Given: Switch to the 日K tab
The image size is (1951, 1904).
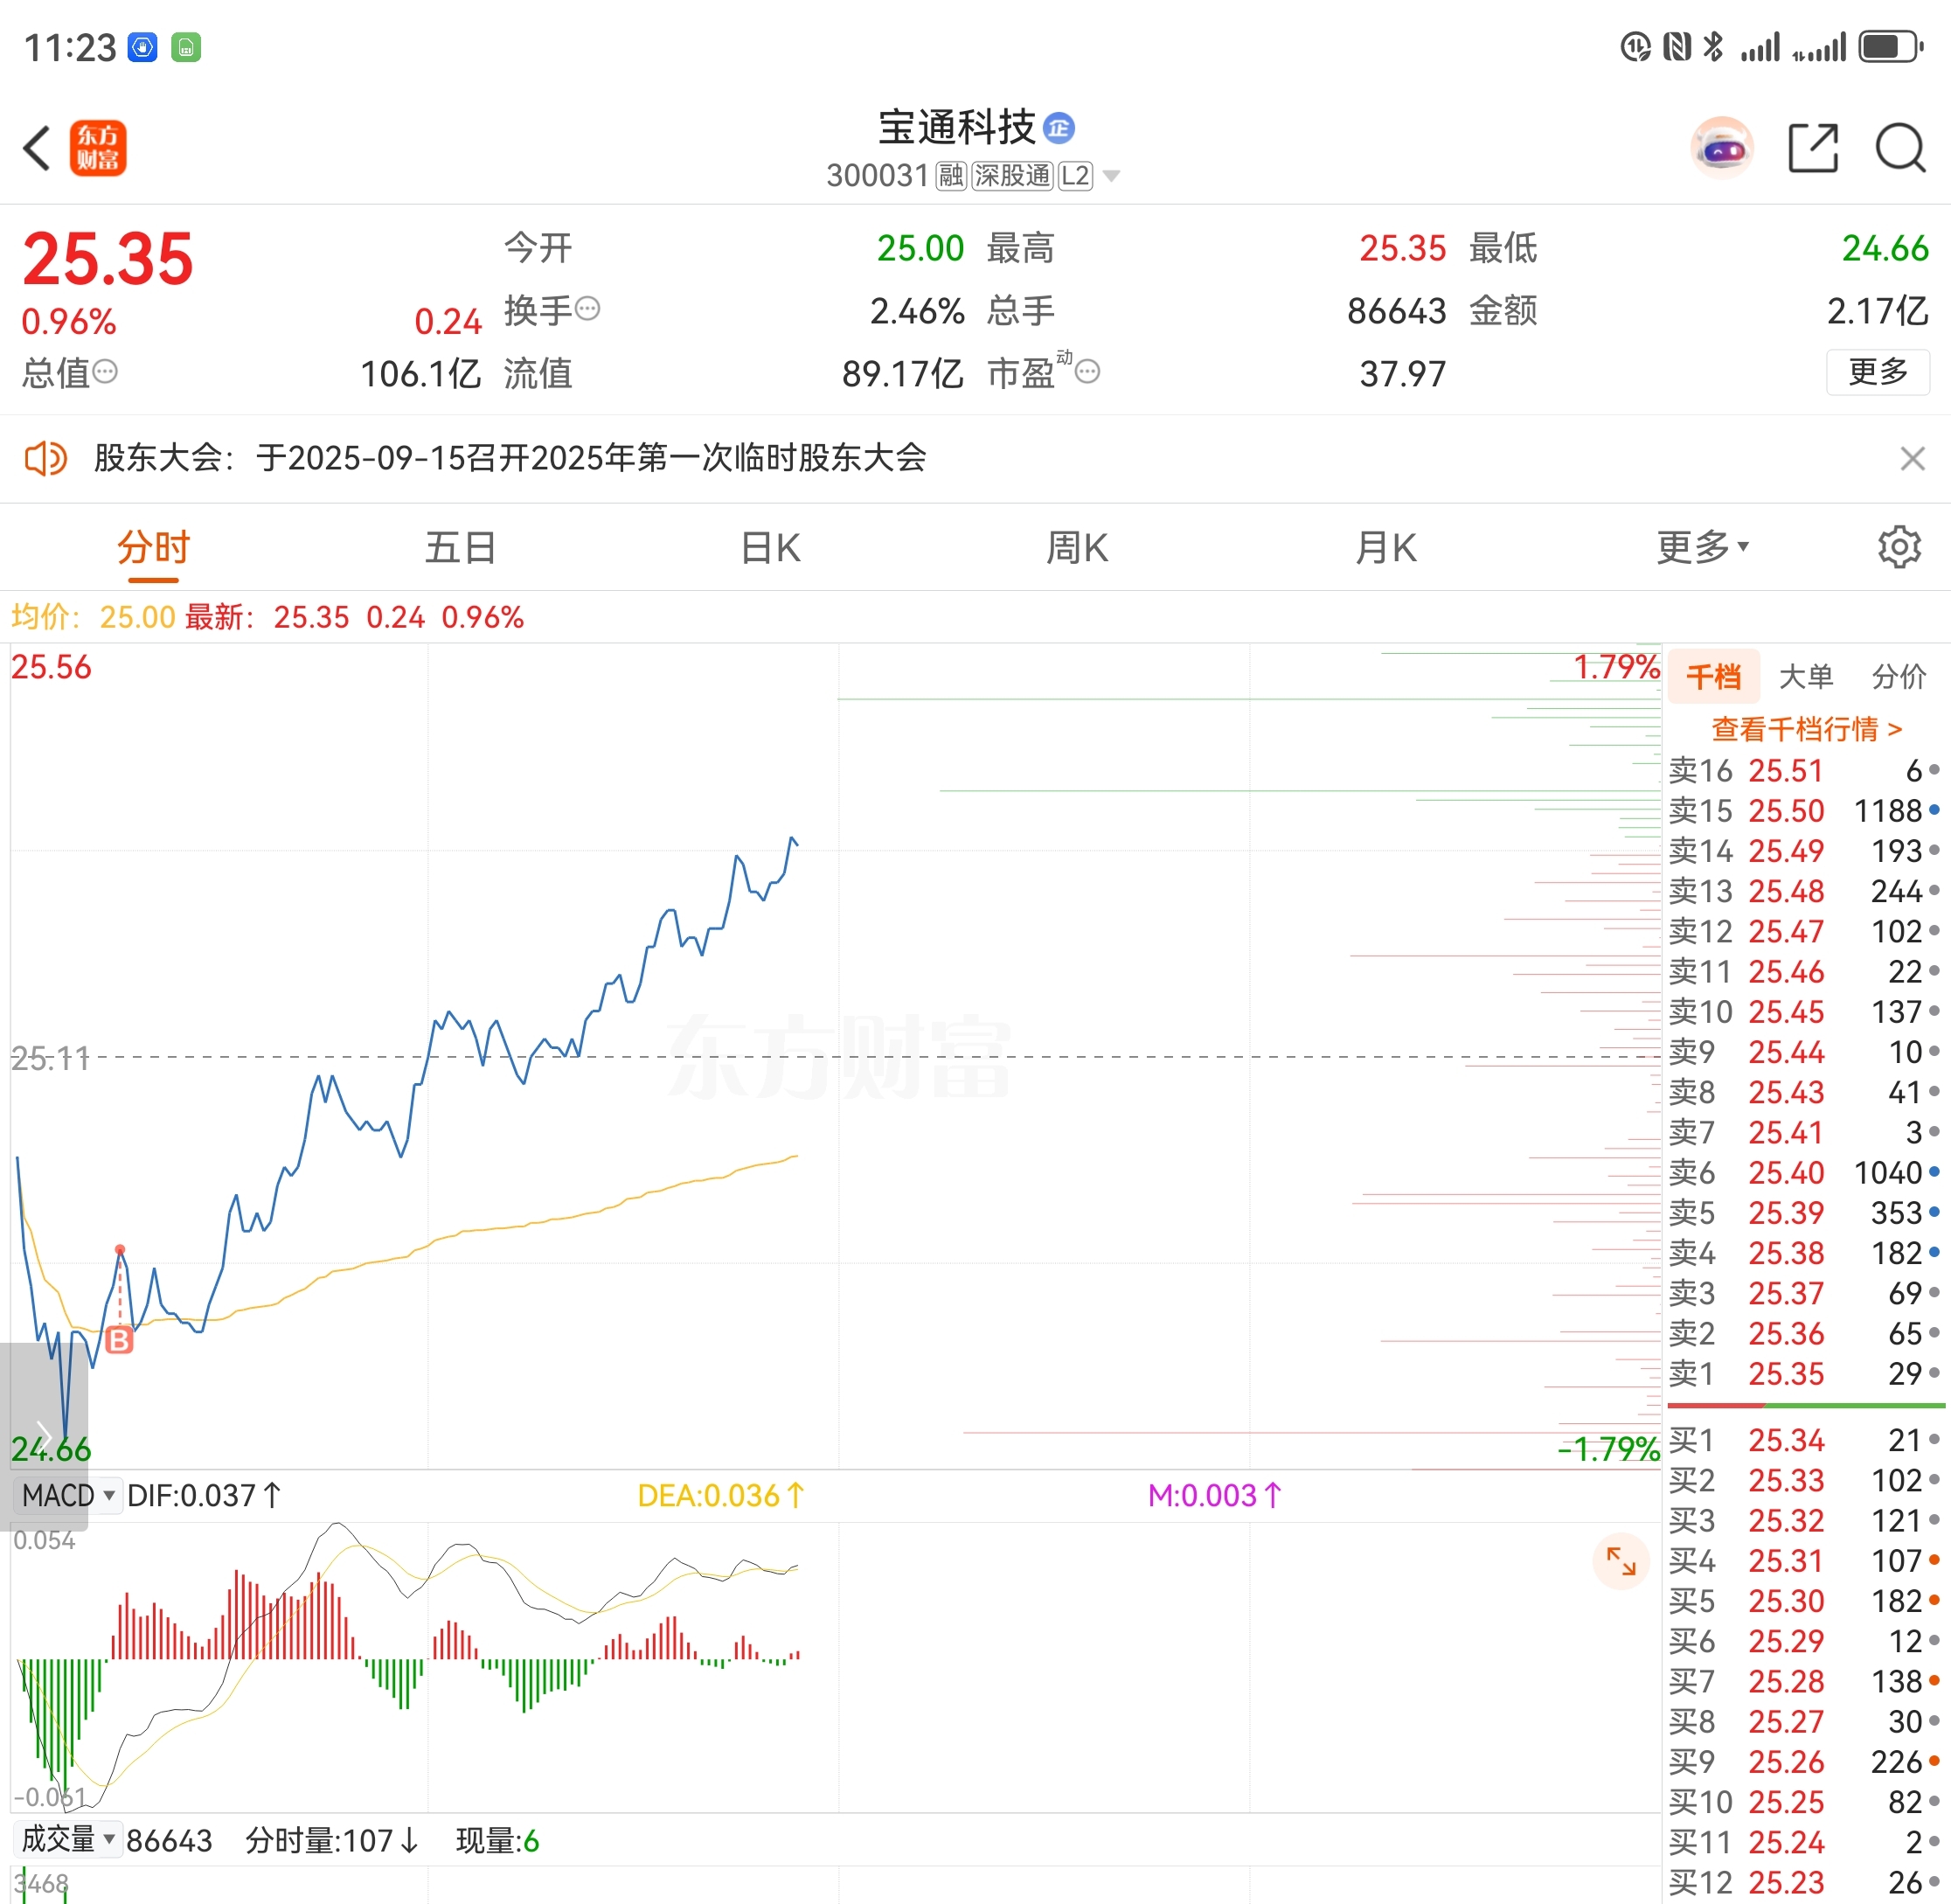Looking at the screenshot, I should tap(770, 547).
